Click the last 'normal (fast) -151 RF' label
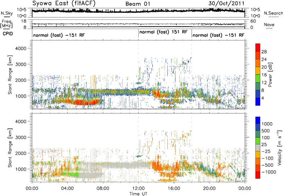 coord(218,35)
